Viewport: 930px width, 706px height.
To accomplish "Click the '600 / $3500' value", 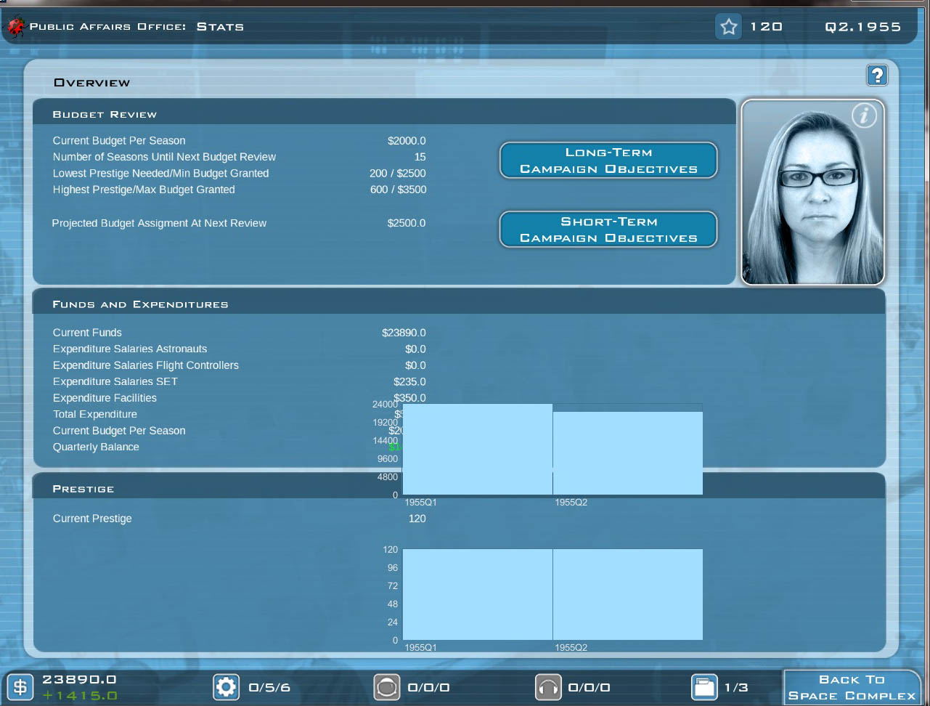I will point(399,190).
